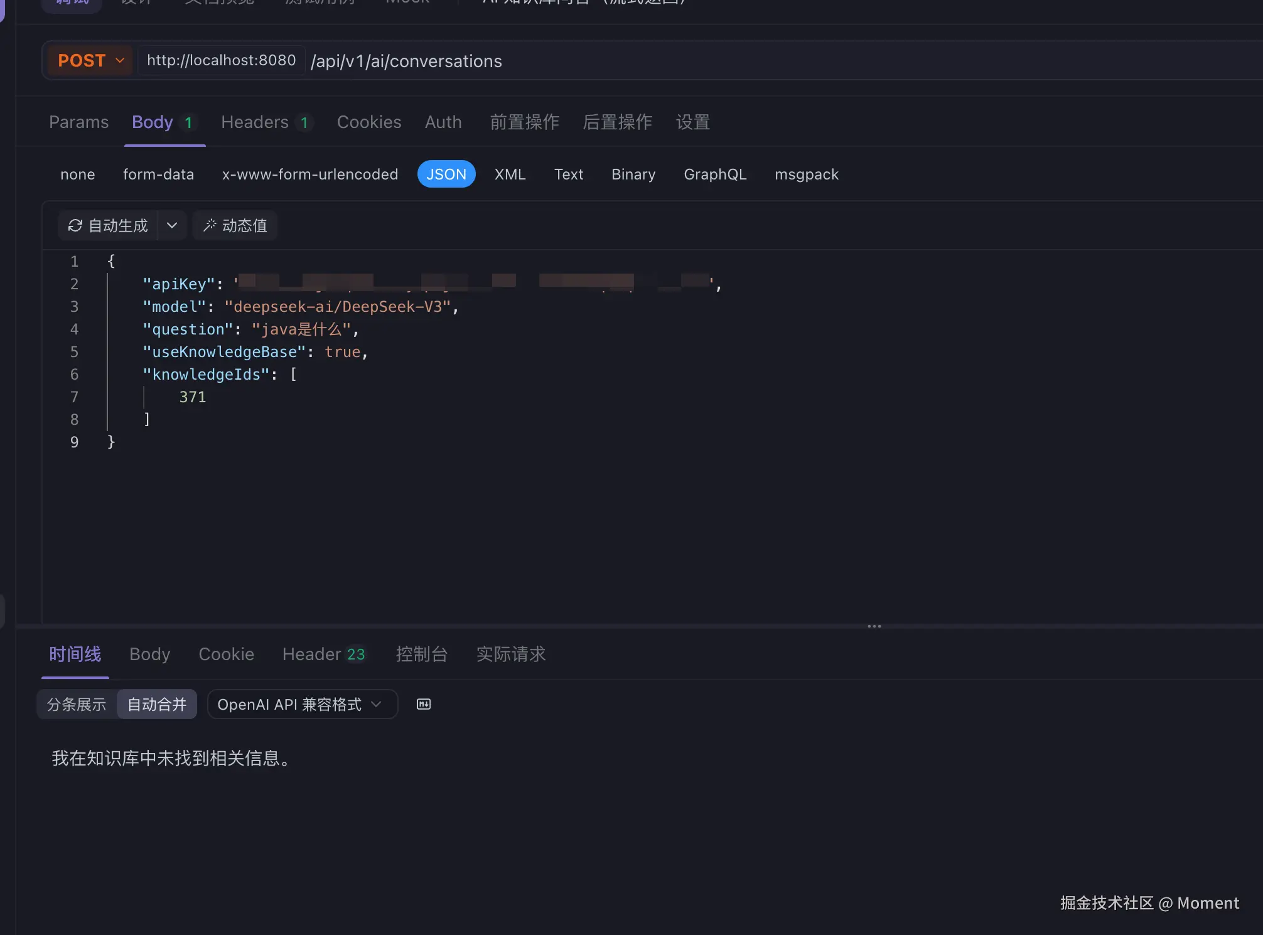The height and width of the screenshot is (935, 1263).
Task: Click the Header 23 response tab
Action: (x=324, y=654)
